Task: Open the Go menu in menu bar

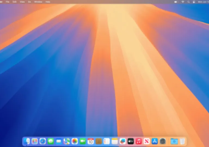Action: coord(29,2)
